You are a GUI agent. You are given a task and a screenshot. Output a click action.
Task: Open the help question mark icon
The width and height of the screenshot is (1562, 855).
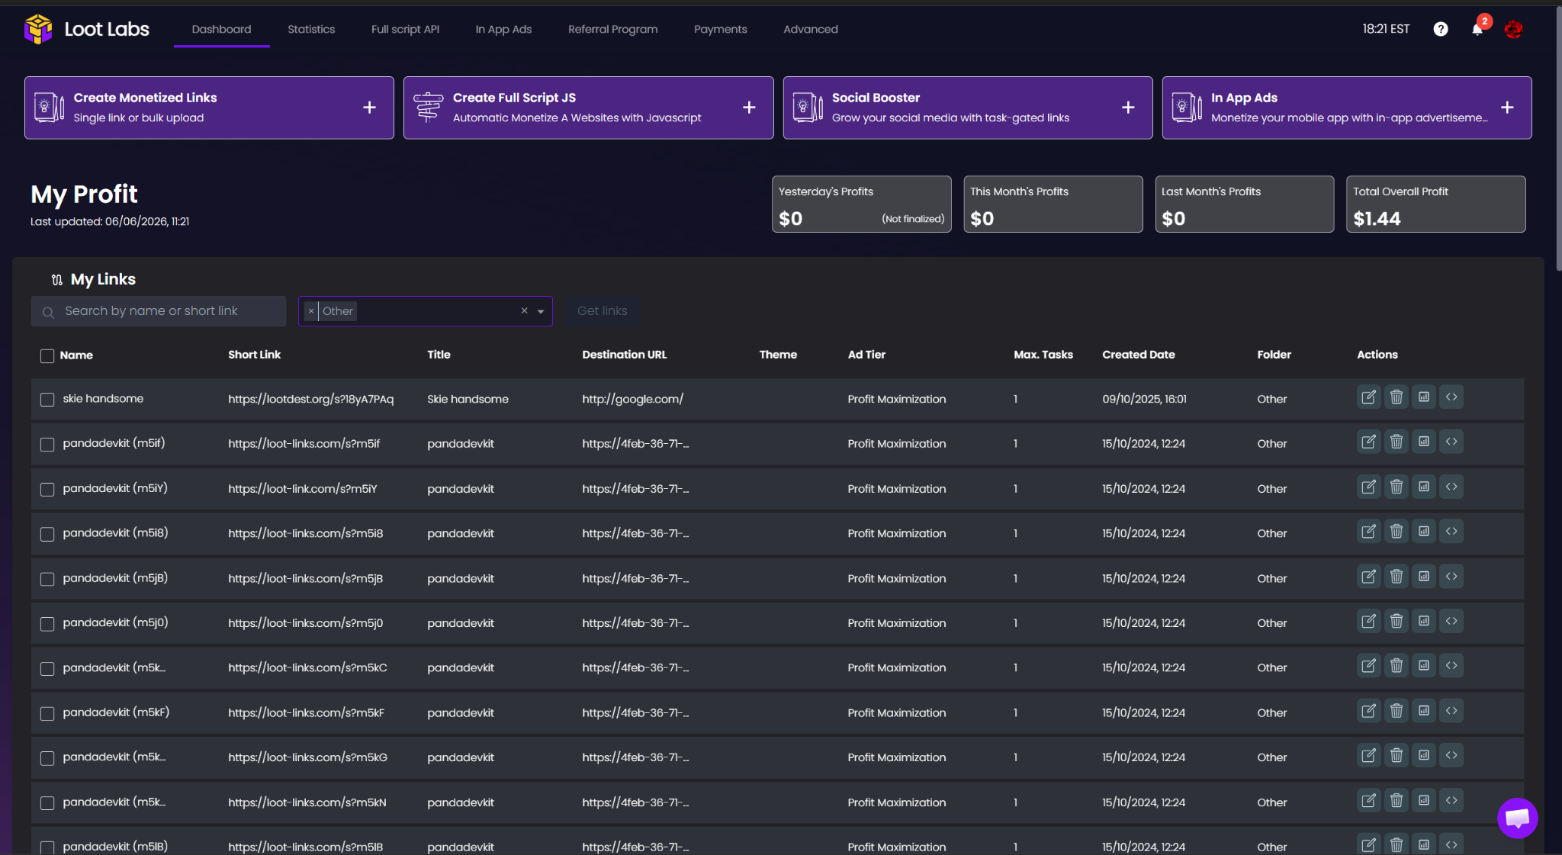[x=1440, y=29]
